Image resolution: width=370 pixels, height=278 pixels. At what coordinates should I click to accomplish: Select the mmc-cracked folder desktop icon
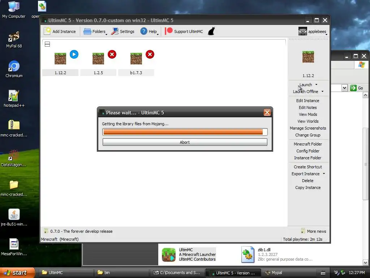pos(14,188)
